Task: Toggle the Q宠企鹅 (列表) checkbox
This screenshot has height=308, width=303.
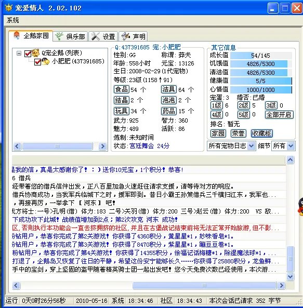Action: click(x=28, y=53)
